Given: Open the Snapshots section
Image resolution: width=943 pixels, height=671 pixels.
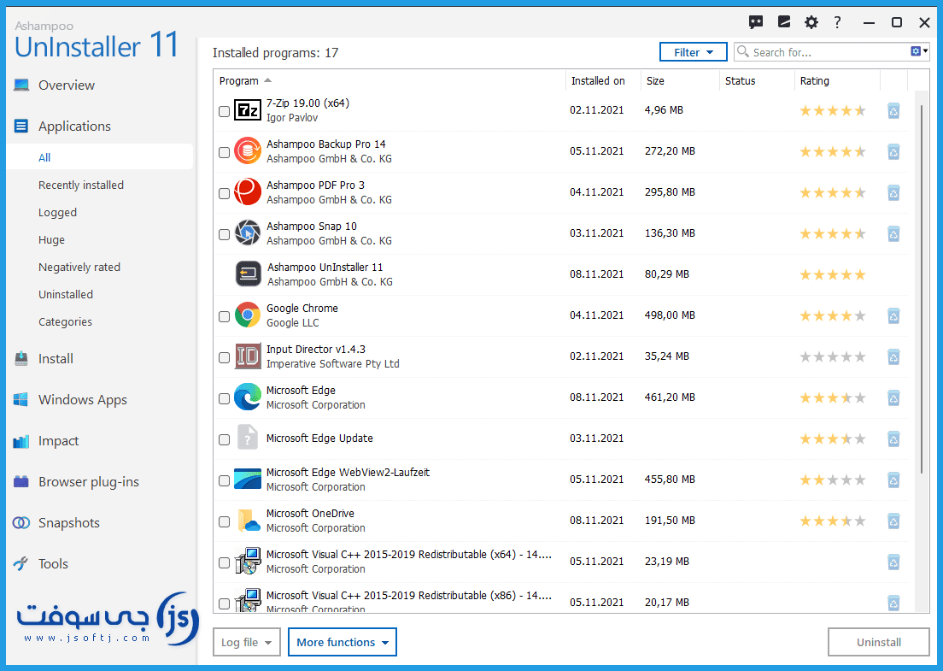Looking at the screenshot, I should click(x=68, y=523).
